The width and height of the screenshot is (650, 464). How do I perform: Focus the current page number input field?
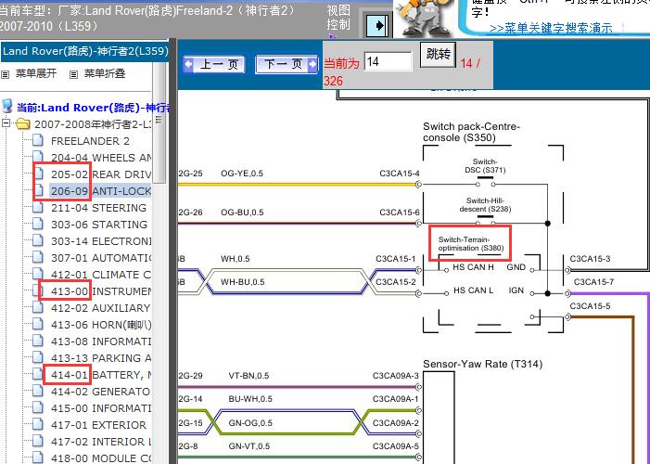click(388, 62)
